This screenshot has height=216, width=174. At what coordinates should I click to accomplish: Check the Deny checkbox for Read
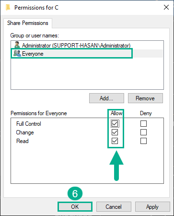coord(143,141)
